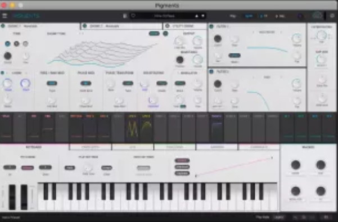
Task: Open the Random modulation tab
Action: pos(217,147)
